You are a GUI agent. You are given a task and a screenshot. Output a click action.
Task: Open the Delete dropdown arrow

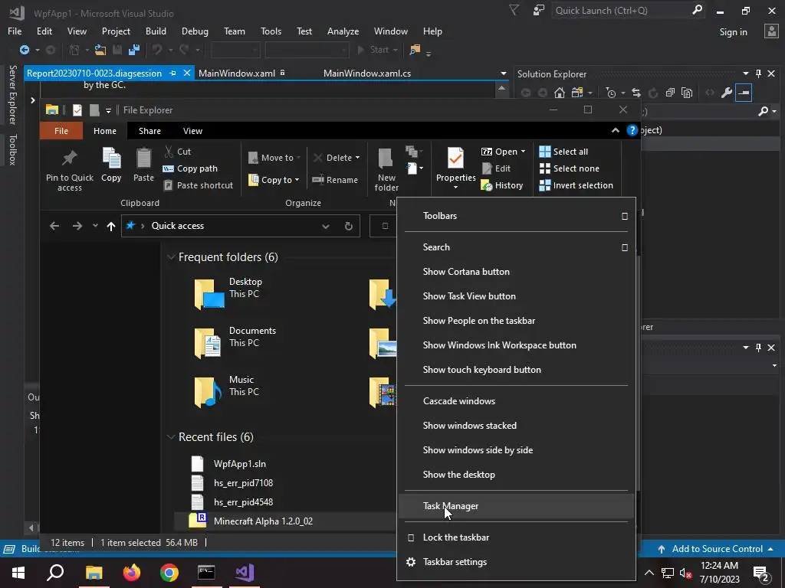[x=357, y=158]
